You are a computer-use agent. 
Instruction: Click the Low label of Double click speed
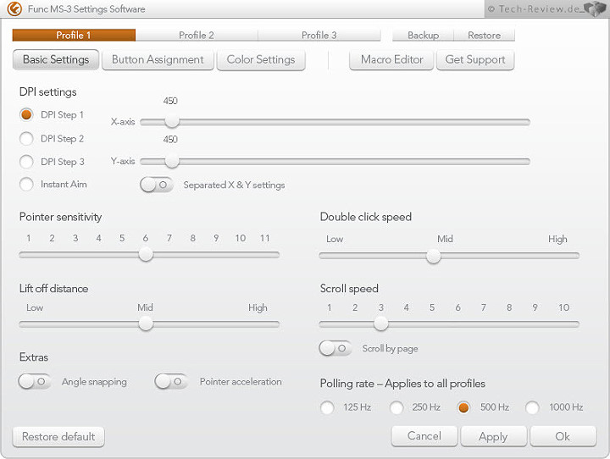[x=335, y=239]
